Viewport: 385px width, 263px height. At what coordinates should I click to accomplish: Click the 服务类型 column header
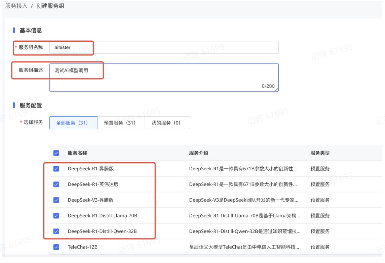pos(320,153)
